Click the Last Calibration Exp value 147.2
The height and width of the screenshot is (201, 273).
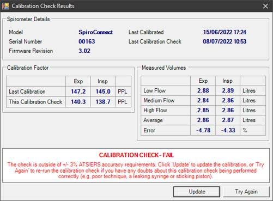click(78, 92)
